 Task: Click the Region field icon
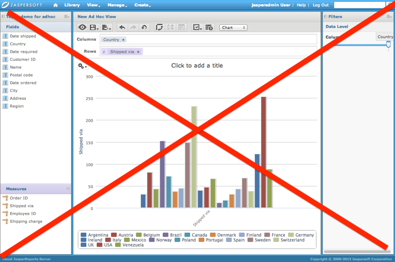5,106
